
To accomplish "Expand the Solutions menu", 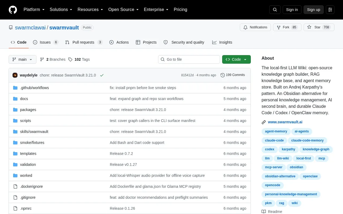I will [x=61, y=10].
